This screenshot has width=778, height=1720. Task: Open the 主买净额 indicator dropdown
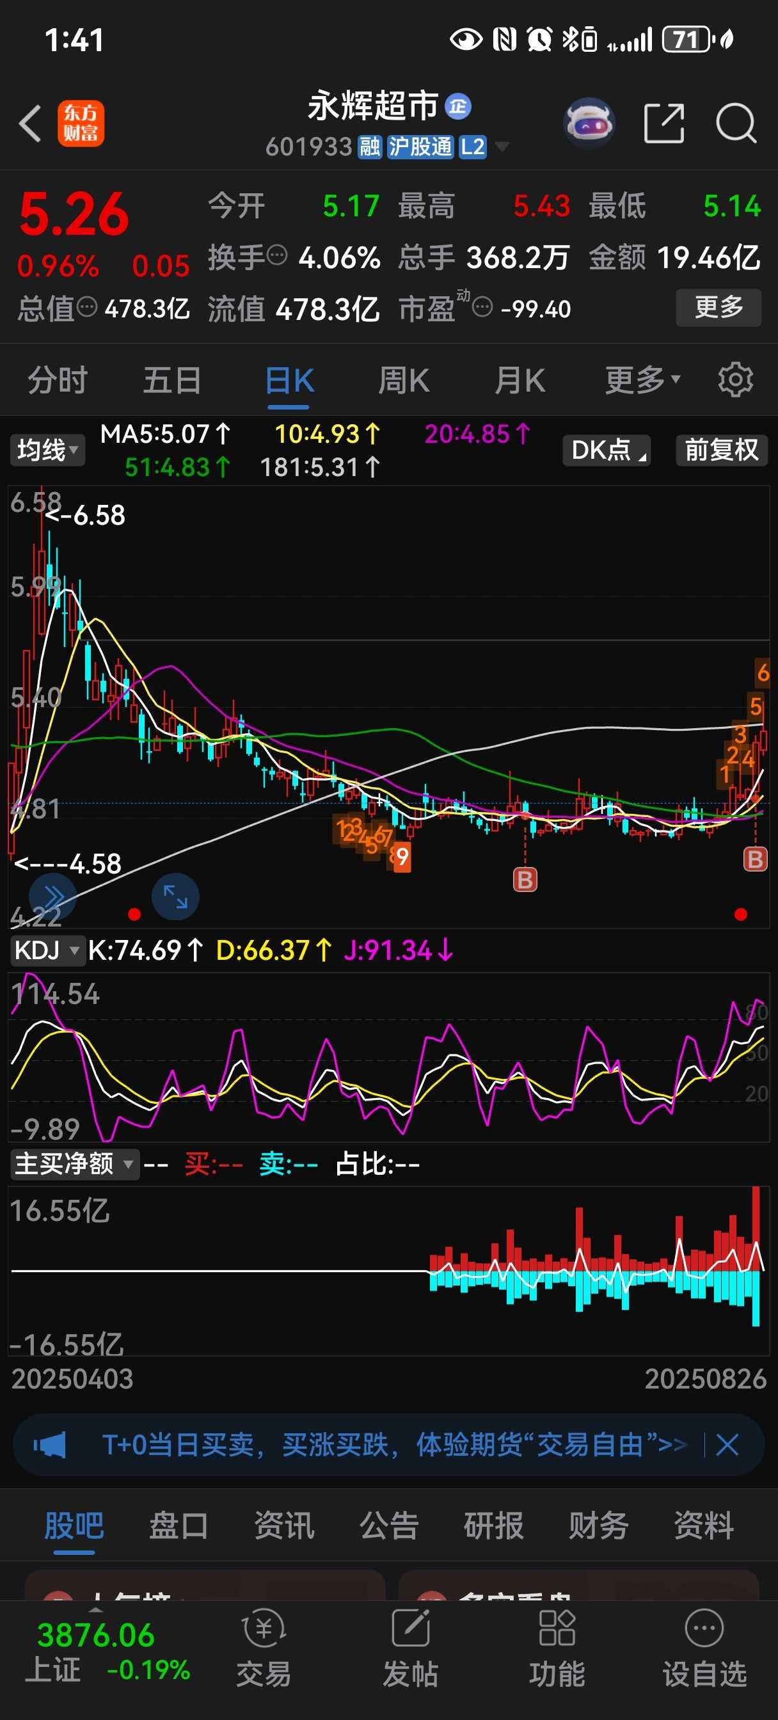[x=74, y=1164]
